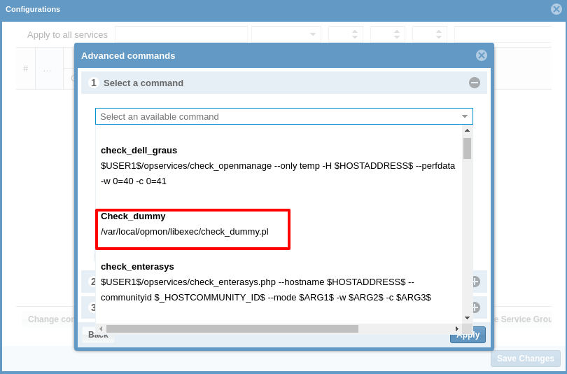Click the vertical scrollbar thumb in command list

467,148
